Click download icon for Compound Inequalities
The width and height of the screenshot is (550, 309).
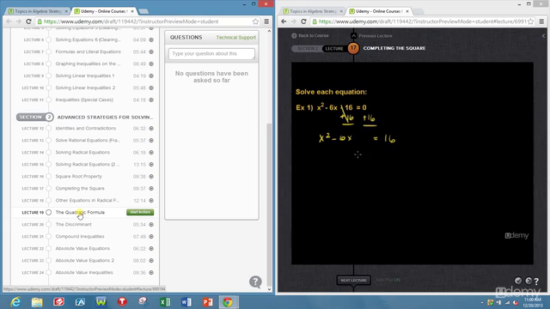pyautogui.click(x=151, y=237)
